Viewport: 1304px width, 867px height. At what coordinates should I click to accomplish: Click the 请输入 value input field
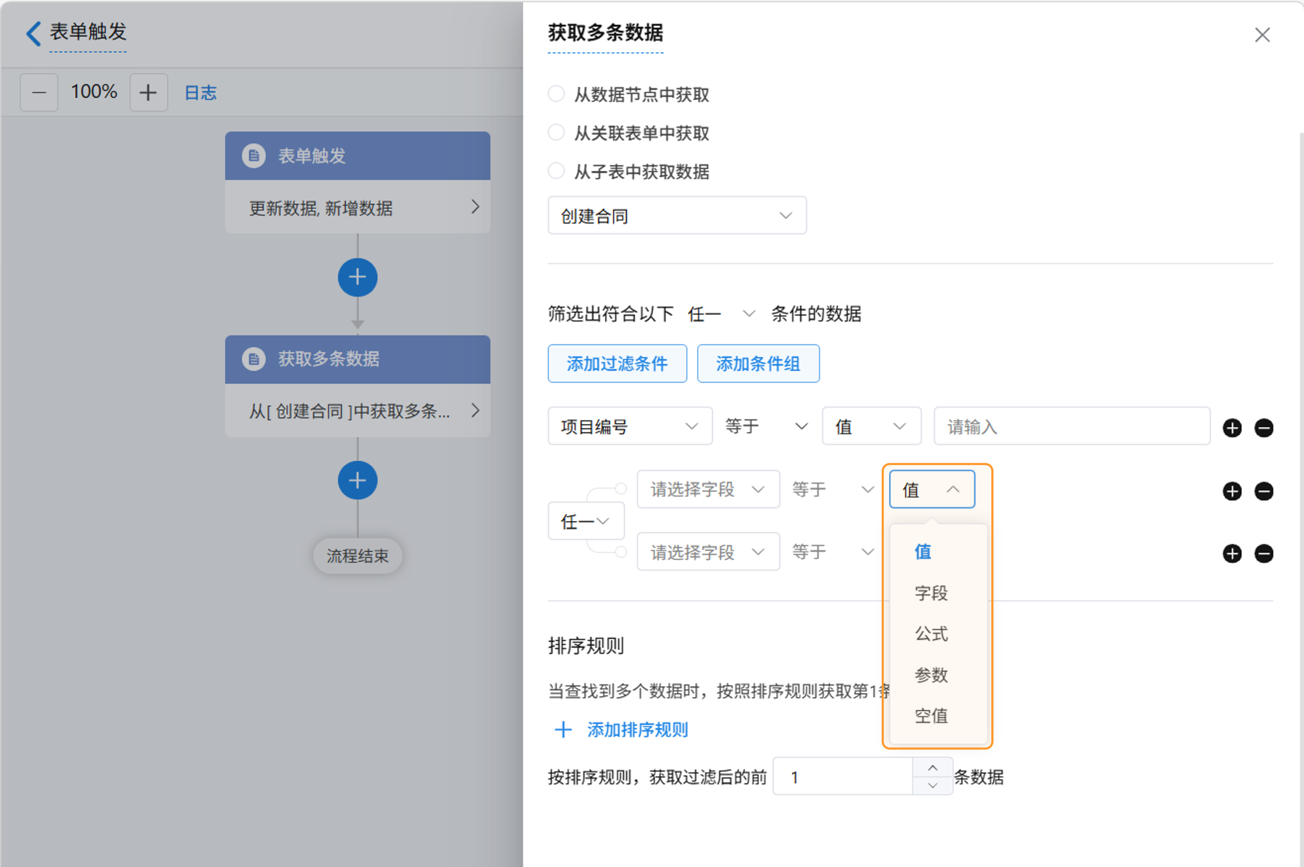click(x=1071, y=426)
